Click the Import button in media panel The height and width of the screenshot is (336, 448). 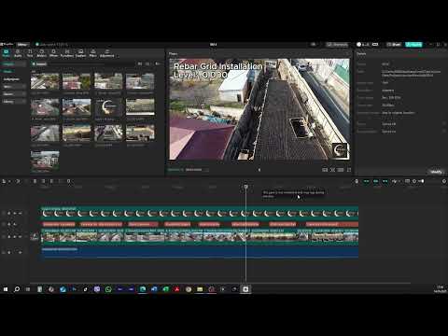(x=39, y=63)
